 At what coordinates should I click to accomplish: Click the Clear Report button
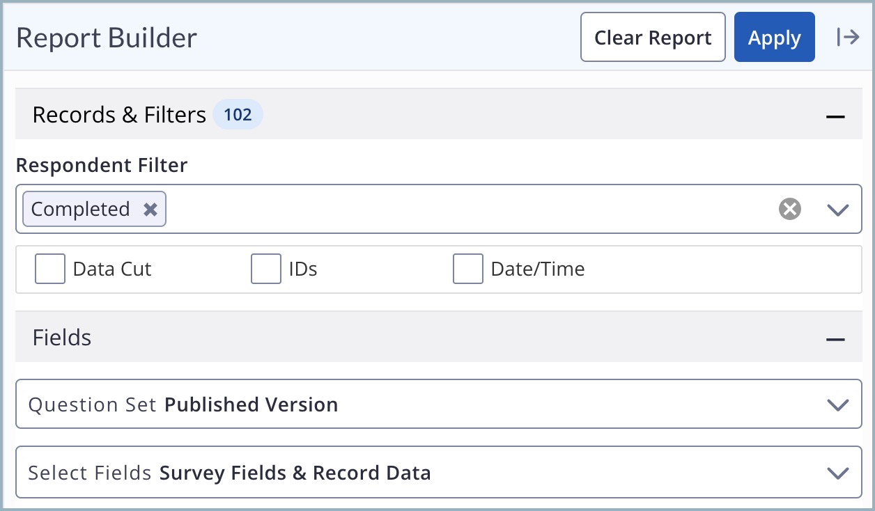click(x=653, y=37)
